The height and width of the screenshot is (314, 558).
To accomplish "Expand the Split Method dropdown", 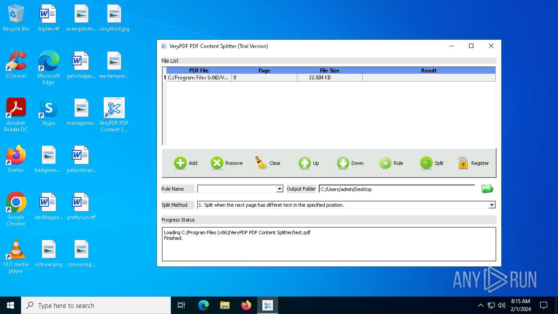I will 492,205.
